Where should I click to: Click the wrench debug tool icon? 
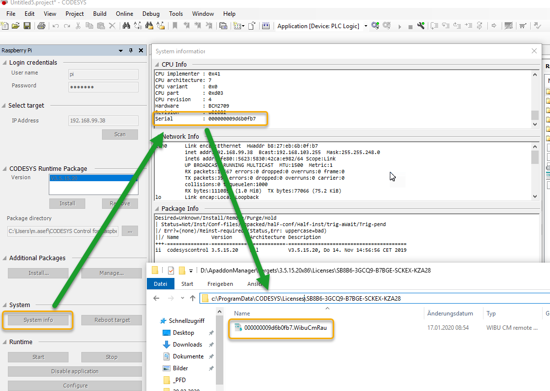(421, 26)
